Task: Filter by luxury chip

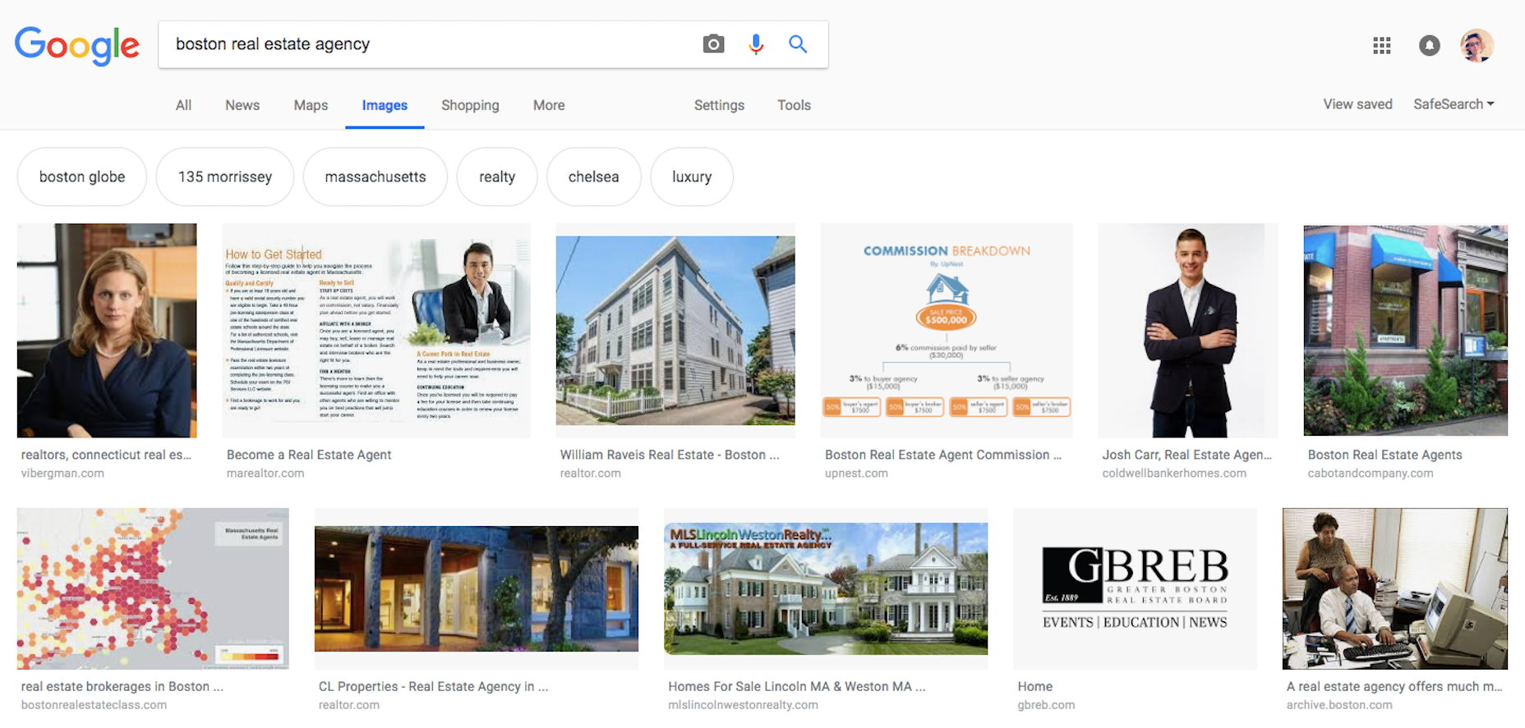Action: (x=692, y=176)
